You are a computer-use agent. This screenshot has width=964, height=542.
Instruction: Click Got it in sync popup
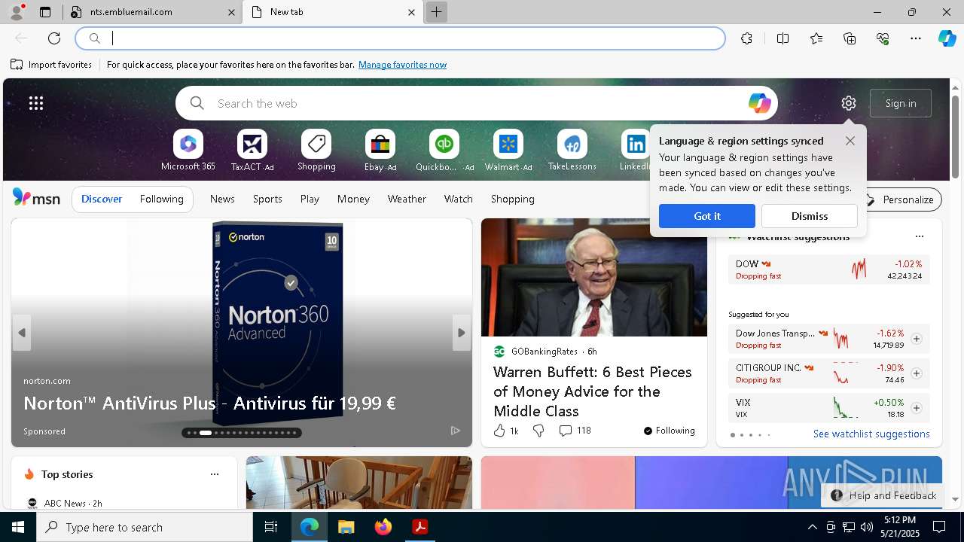(706, 216)
